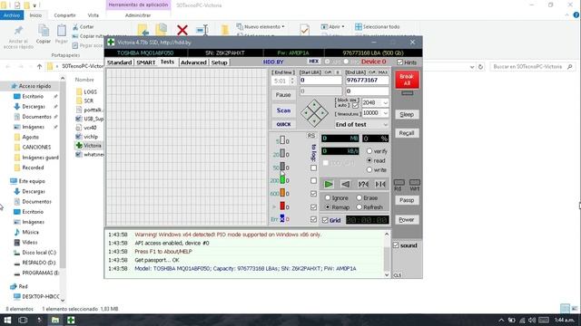581x326 pixels.
Task: Click the blue Err block icon
Action: pos(282,219)
